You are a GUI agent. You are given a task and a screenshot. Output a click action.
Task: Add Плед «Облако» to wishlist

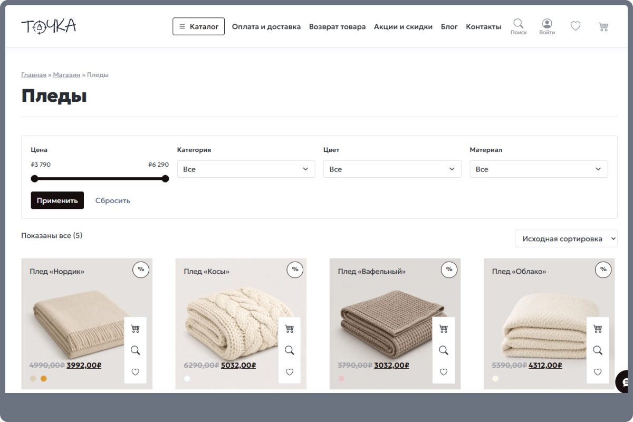tap(597, 372)
